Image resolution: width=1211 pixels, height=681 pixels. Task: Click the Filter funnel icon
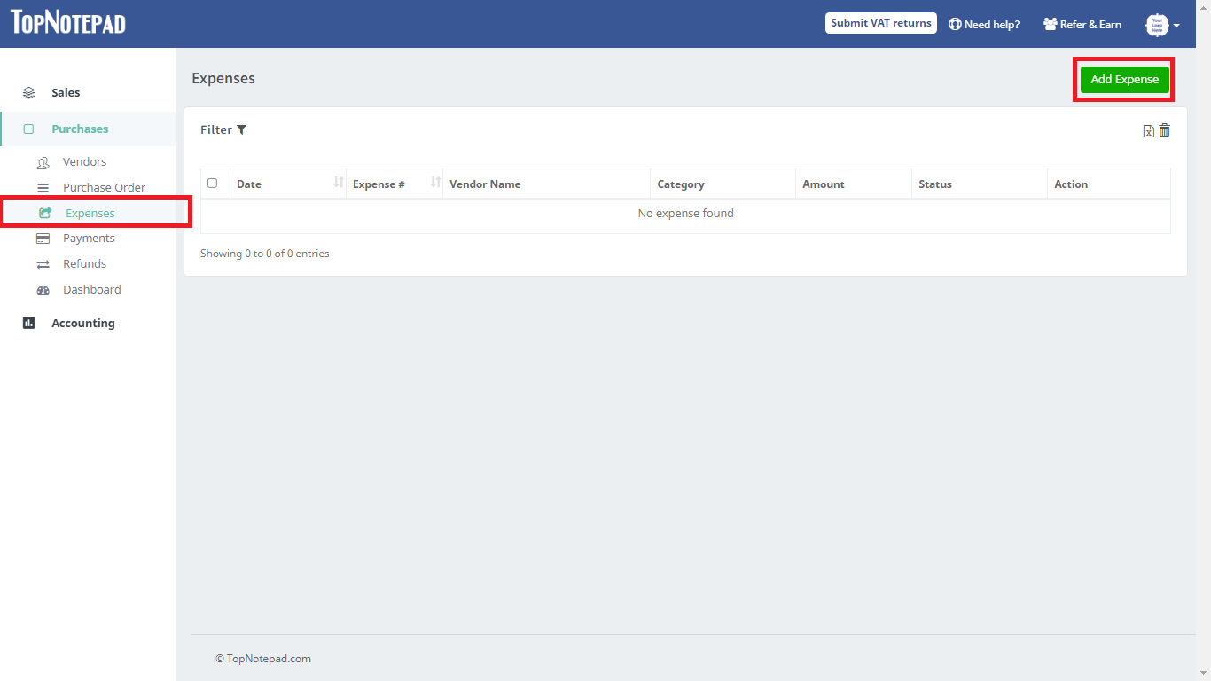pyautogui.click(x=241, y=129)
